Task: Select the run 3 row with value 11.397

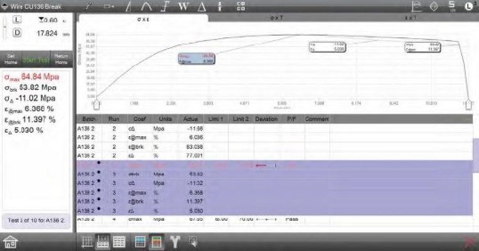Action: tap(274, 202)
